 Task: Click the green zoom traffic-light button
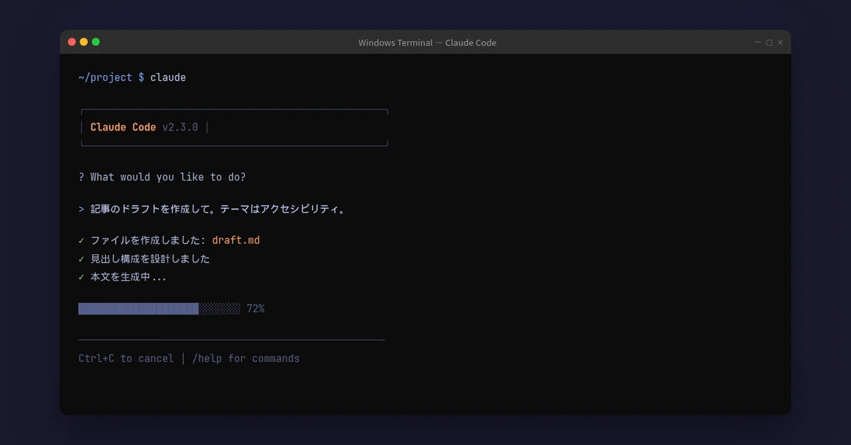point(96,42)
